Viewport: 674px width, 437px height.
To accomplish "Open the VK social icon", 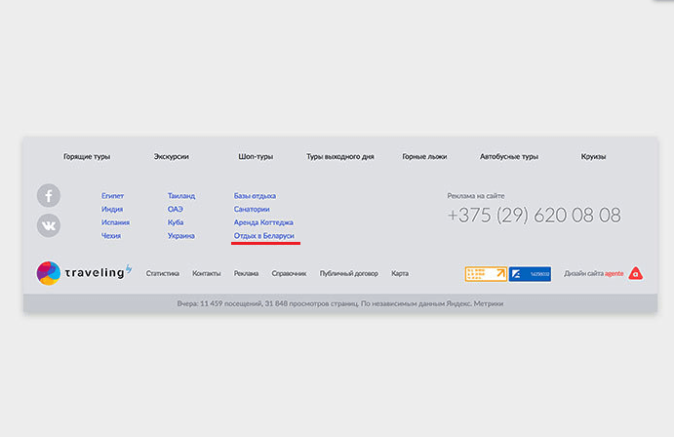I will 49,225.
